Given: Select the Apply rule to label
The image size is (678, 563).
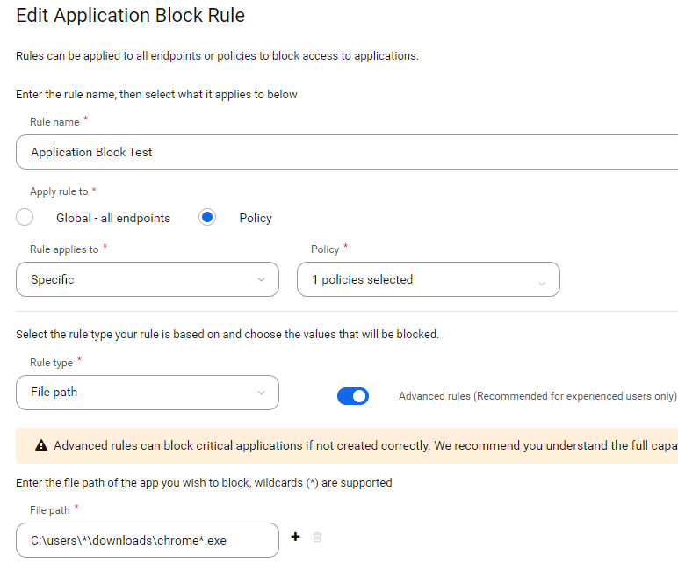Looking at the screenshot, I should pos(59,191).
